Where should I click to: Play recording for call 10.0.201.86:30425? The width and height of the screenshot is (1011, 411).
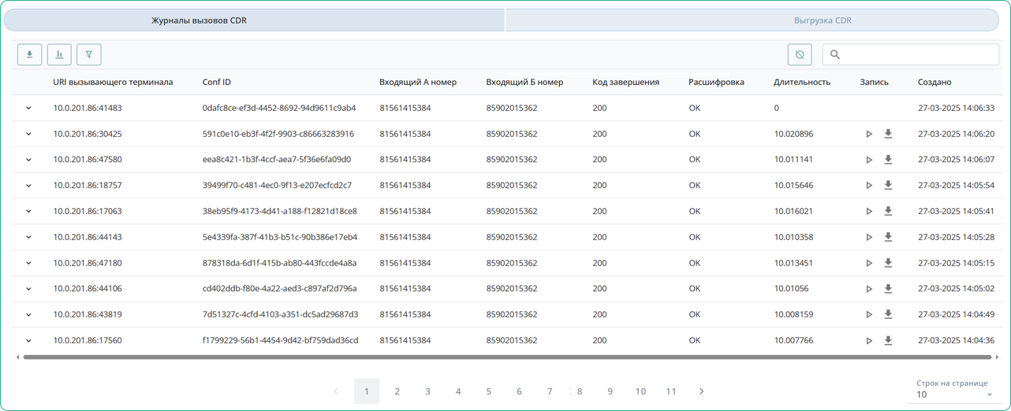point(869,135)
